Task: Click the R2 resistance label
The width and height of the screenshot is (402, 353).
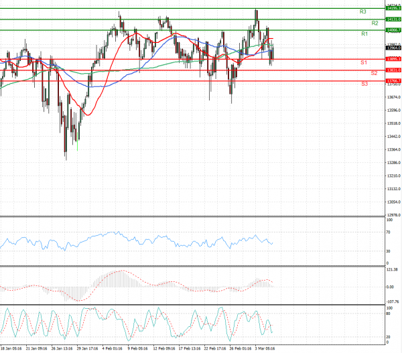Action: (x=375, y=23)
